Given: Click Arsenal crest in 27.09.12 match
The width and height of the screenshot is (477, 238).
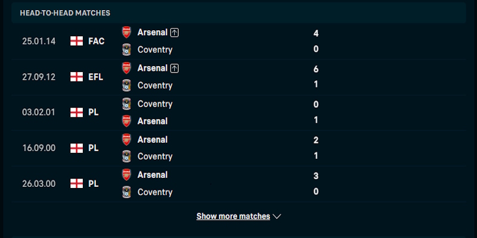Looking at the screenshot, I should (126, 68).
